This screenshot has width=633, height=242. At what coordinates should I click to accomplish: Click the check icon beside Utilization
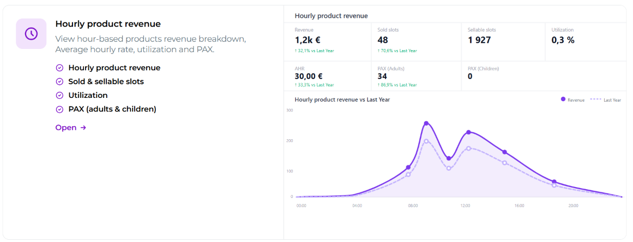(x=59, y=95)
